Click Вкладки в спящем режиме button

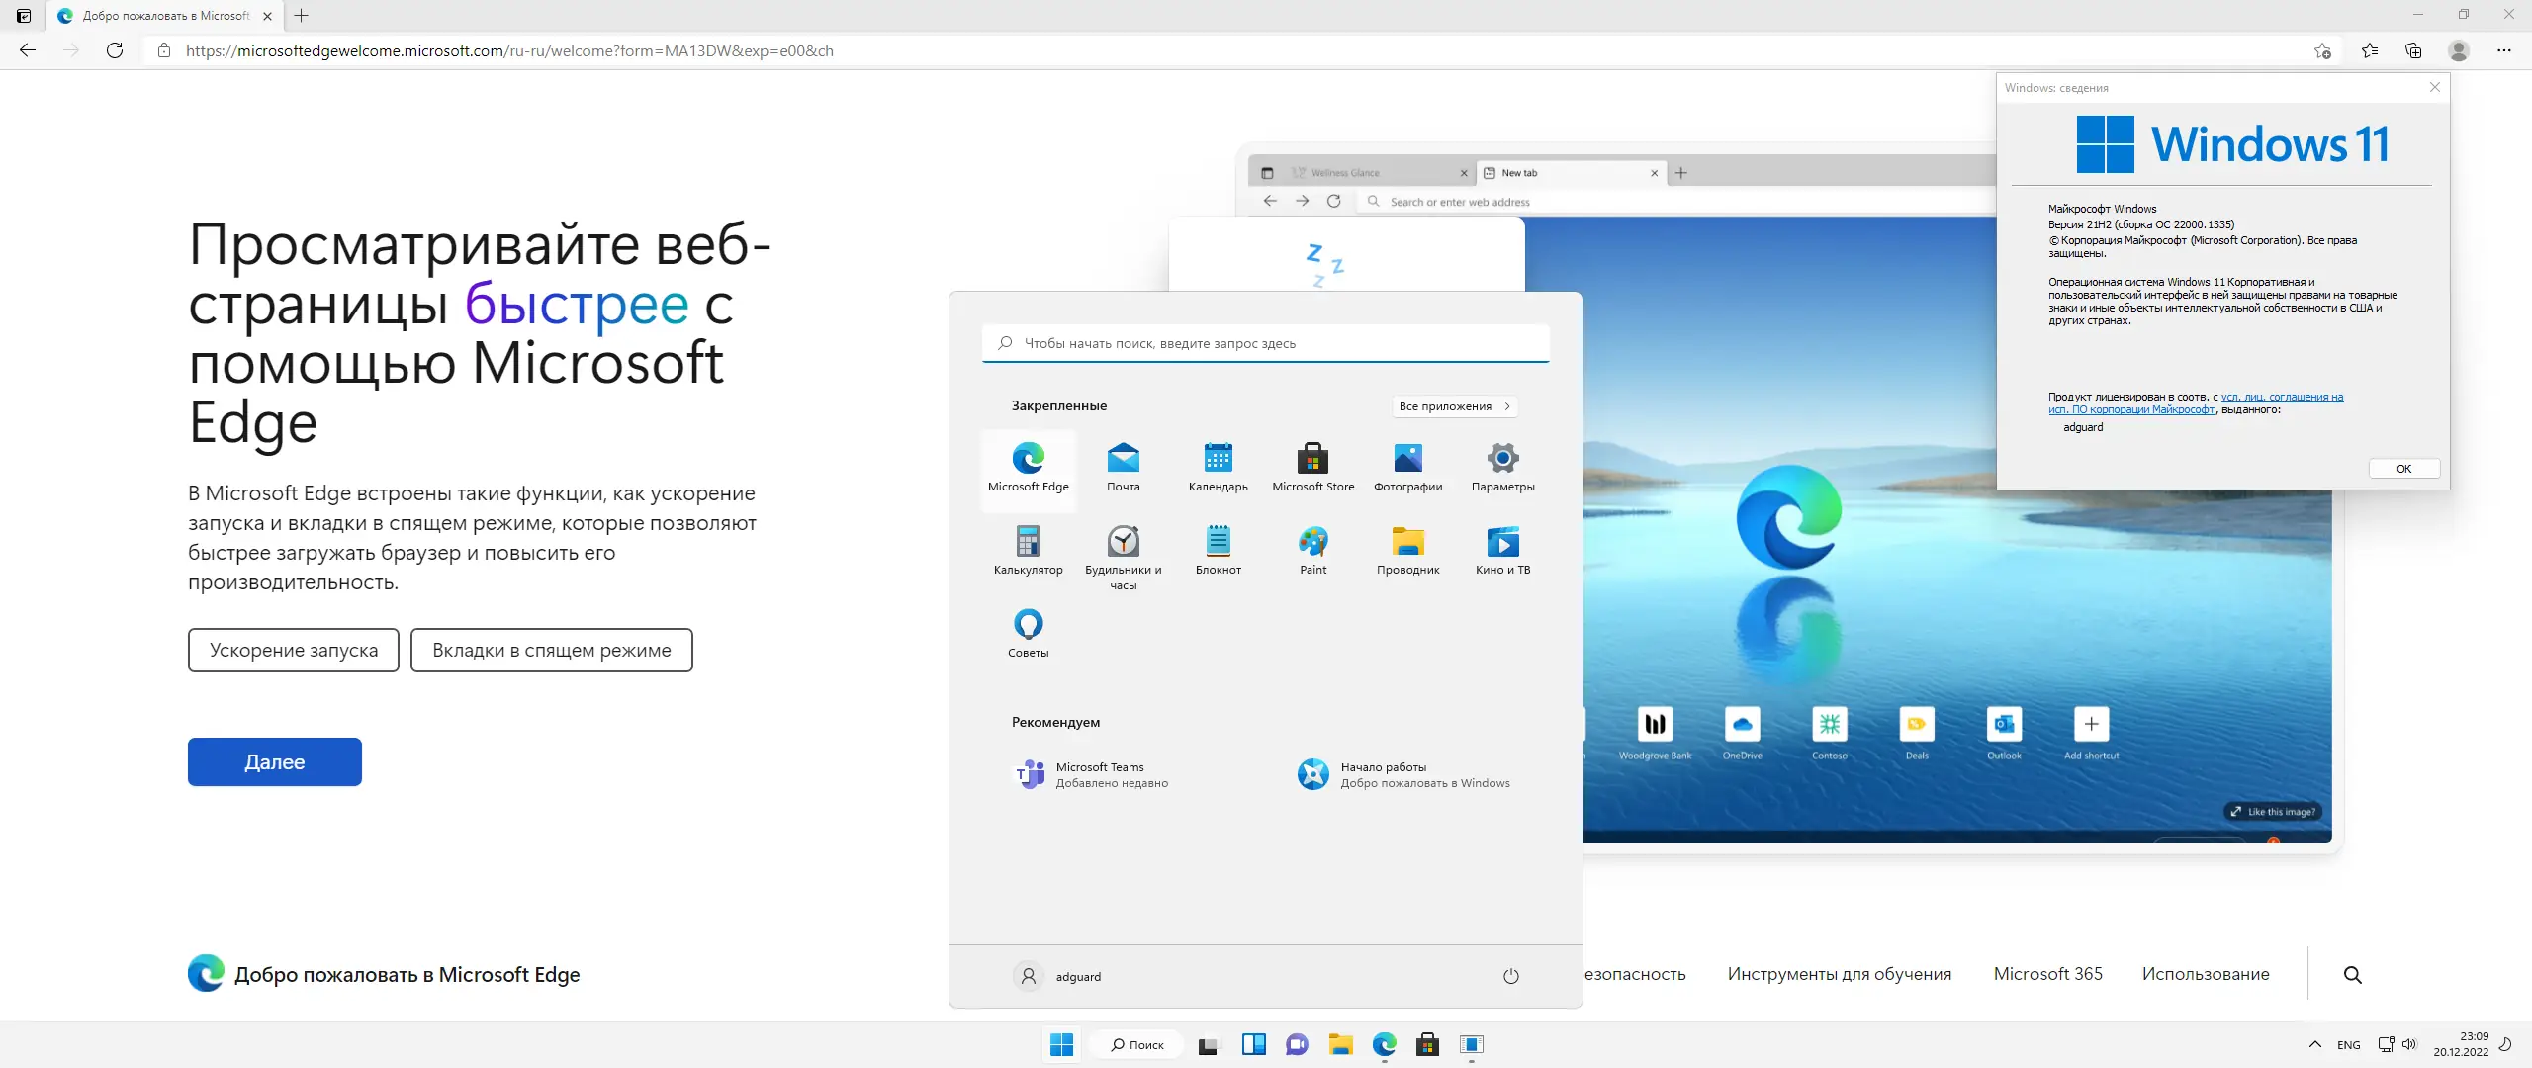coord(551,650)
